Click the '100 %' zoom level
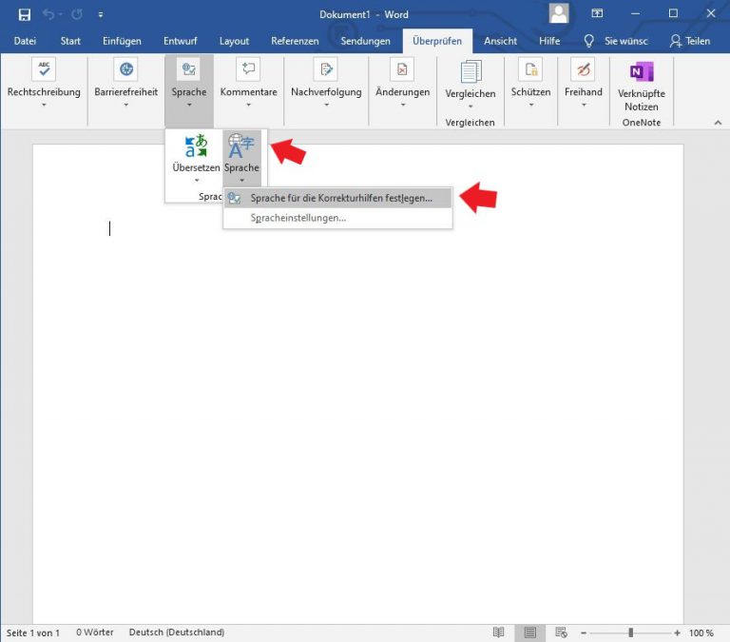 [701, 632]
